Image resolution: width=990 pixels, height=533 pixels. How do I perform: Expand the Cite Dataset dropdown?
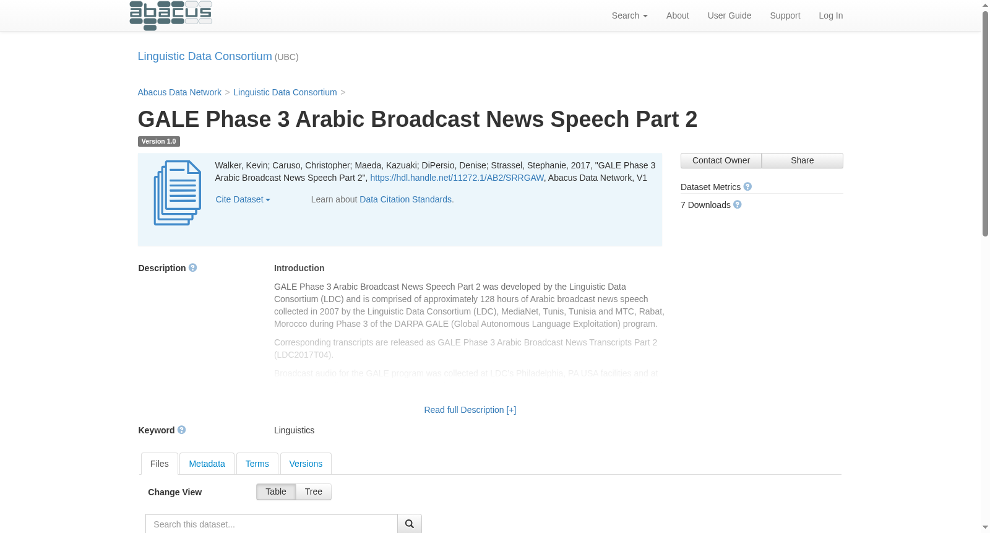[243, 199]
